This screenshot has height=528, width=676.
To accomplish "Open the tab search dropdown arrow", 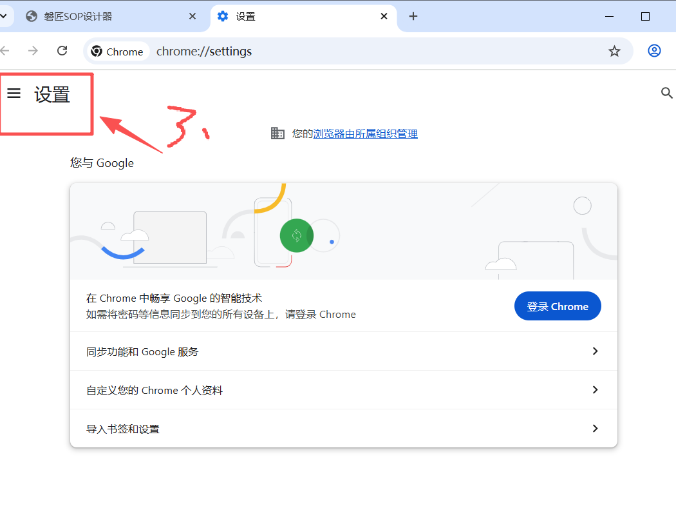I will (x=3, y=16).
